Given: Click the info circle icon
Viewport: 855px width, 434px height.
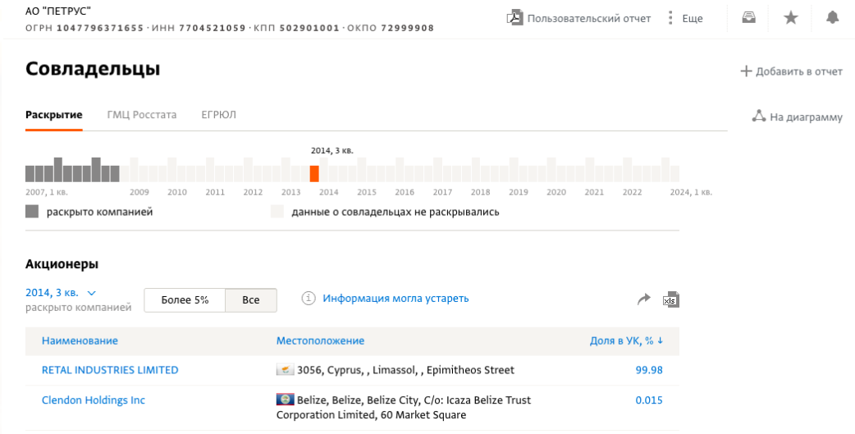Looking at the screenshot, I should click(309, 299).
